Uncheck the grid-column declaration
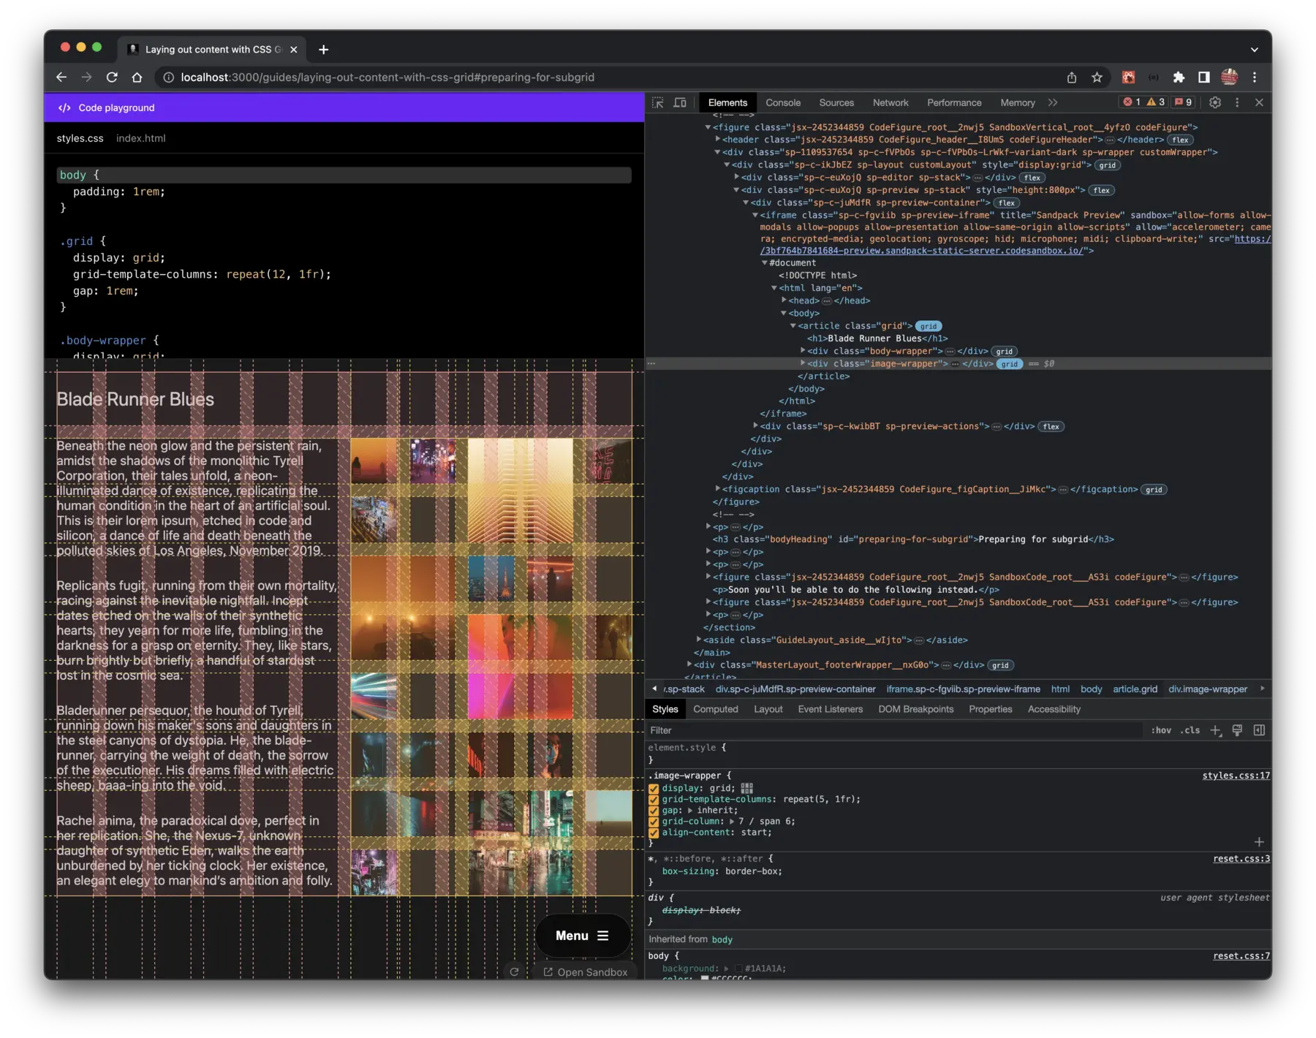This screenshot has width=1316, height=1038. click(x=654, y=822)
